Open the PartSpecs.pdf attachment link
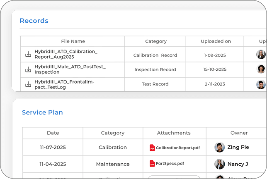The height and width of the screenshot is (179, 267). click(x=170, y=164)
